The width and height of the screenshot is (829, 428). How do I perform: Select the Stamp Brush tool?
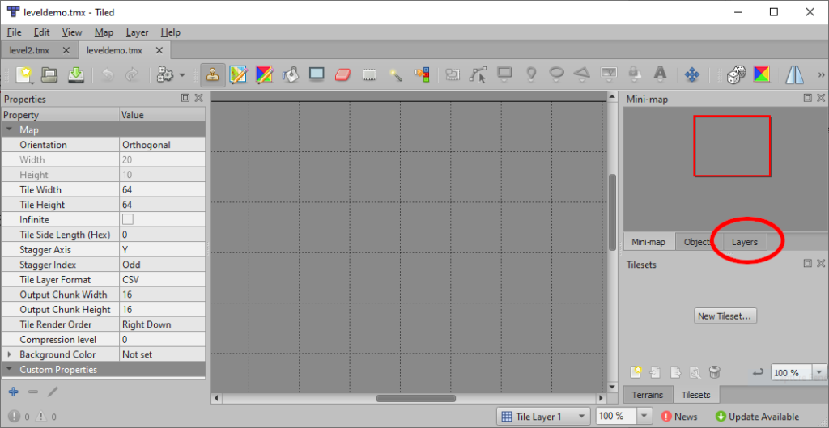(213, 75)
